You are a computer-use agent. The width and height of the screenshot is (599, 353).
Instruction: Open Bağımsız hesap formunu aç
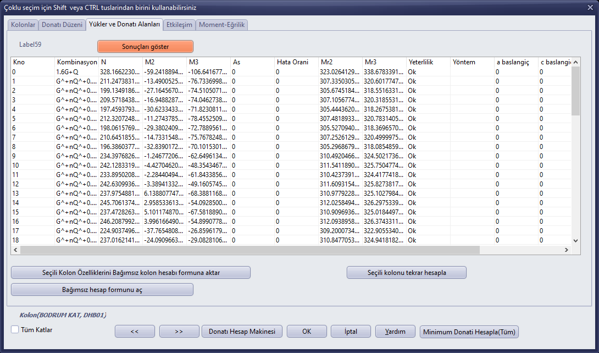102,290
